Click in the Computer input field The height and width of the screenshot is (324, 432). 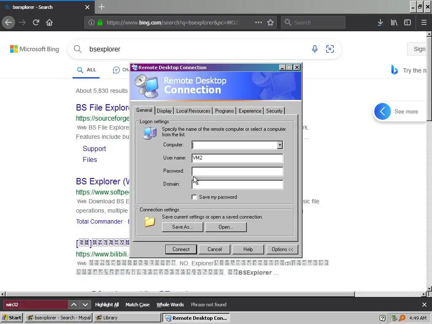[x=235, y=145]
